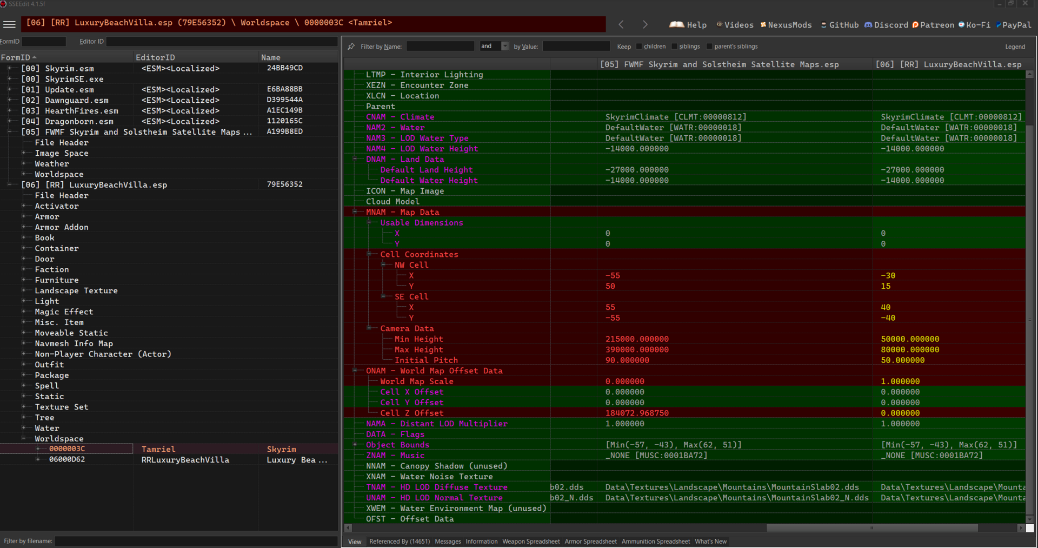Screen dimensions: 1038x548
Task: Collapse the LuxuryBeachVilla.esp plugin node
Action: pos(10,184)
